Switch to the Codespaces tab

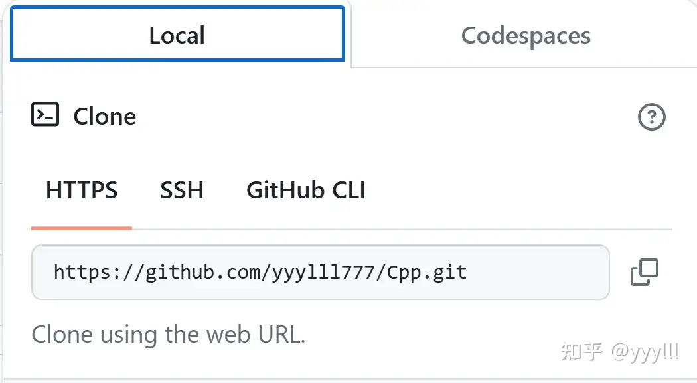(x=526, y=36)
